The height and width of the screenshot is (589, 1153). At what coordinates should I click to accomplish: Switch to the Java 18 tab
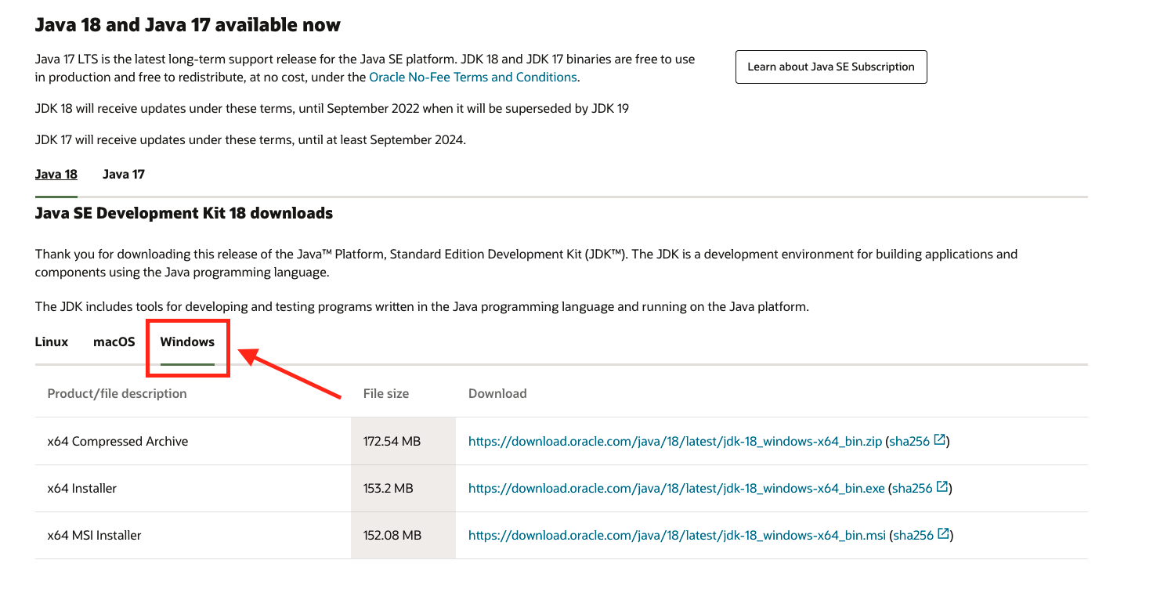click(x=56, y=174)
